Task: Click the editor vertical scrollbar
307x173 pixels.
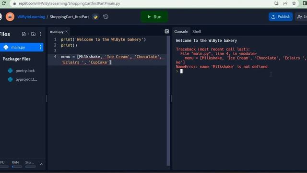Action: 168,101
